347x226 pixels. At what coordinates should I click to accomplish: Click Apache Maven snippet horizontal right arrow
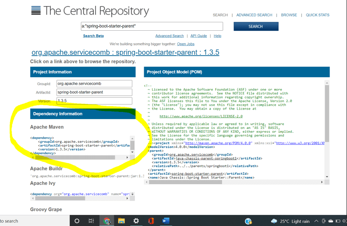pos(127,157)
